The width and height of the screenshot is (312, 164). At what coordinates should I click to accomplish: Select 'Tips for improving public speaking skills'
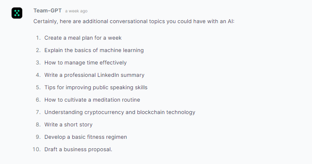(x=96, y=87)
